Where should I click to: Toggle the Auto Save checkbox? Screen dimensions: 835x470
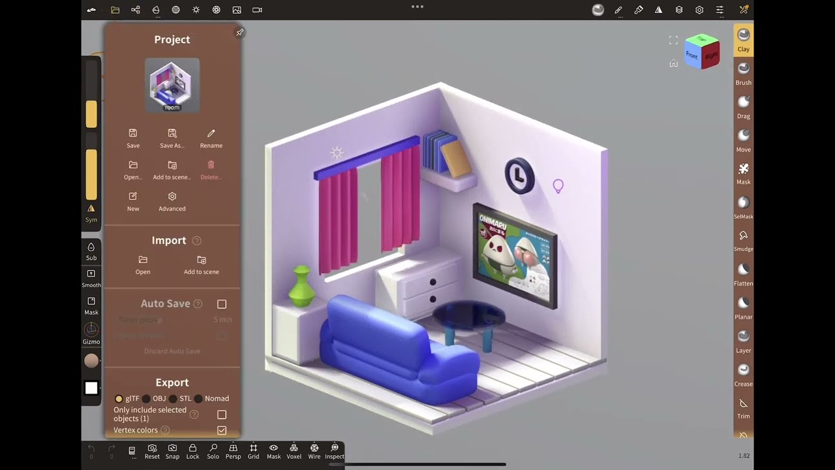[x=222, y=304]
